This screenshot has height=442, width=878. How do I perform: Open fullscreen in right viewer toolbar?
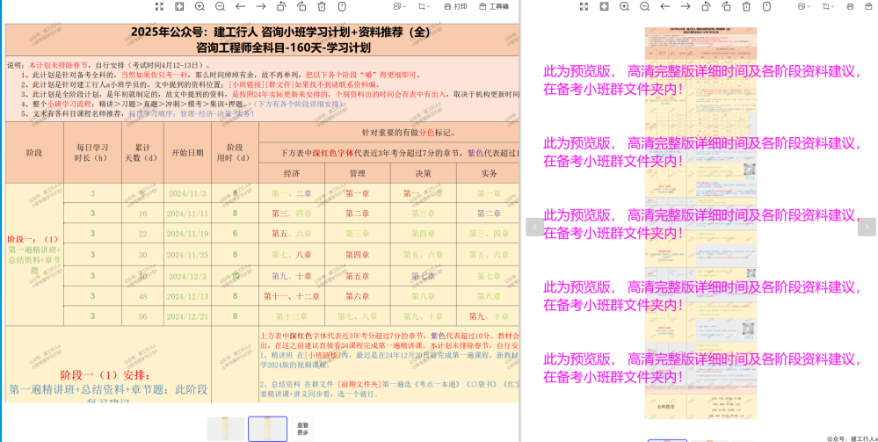tap(584, 6)
